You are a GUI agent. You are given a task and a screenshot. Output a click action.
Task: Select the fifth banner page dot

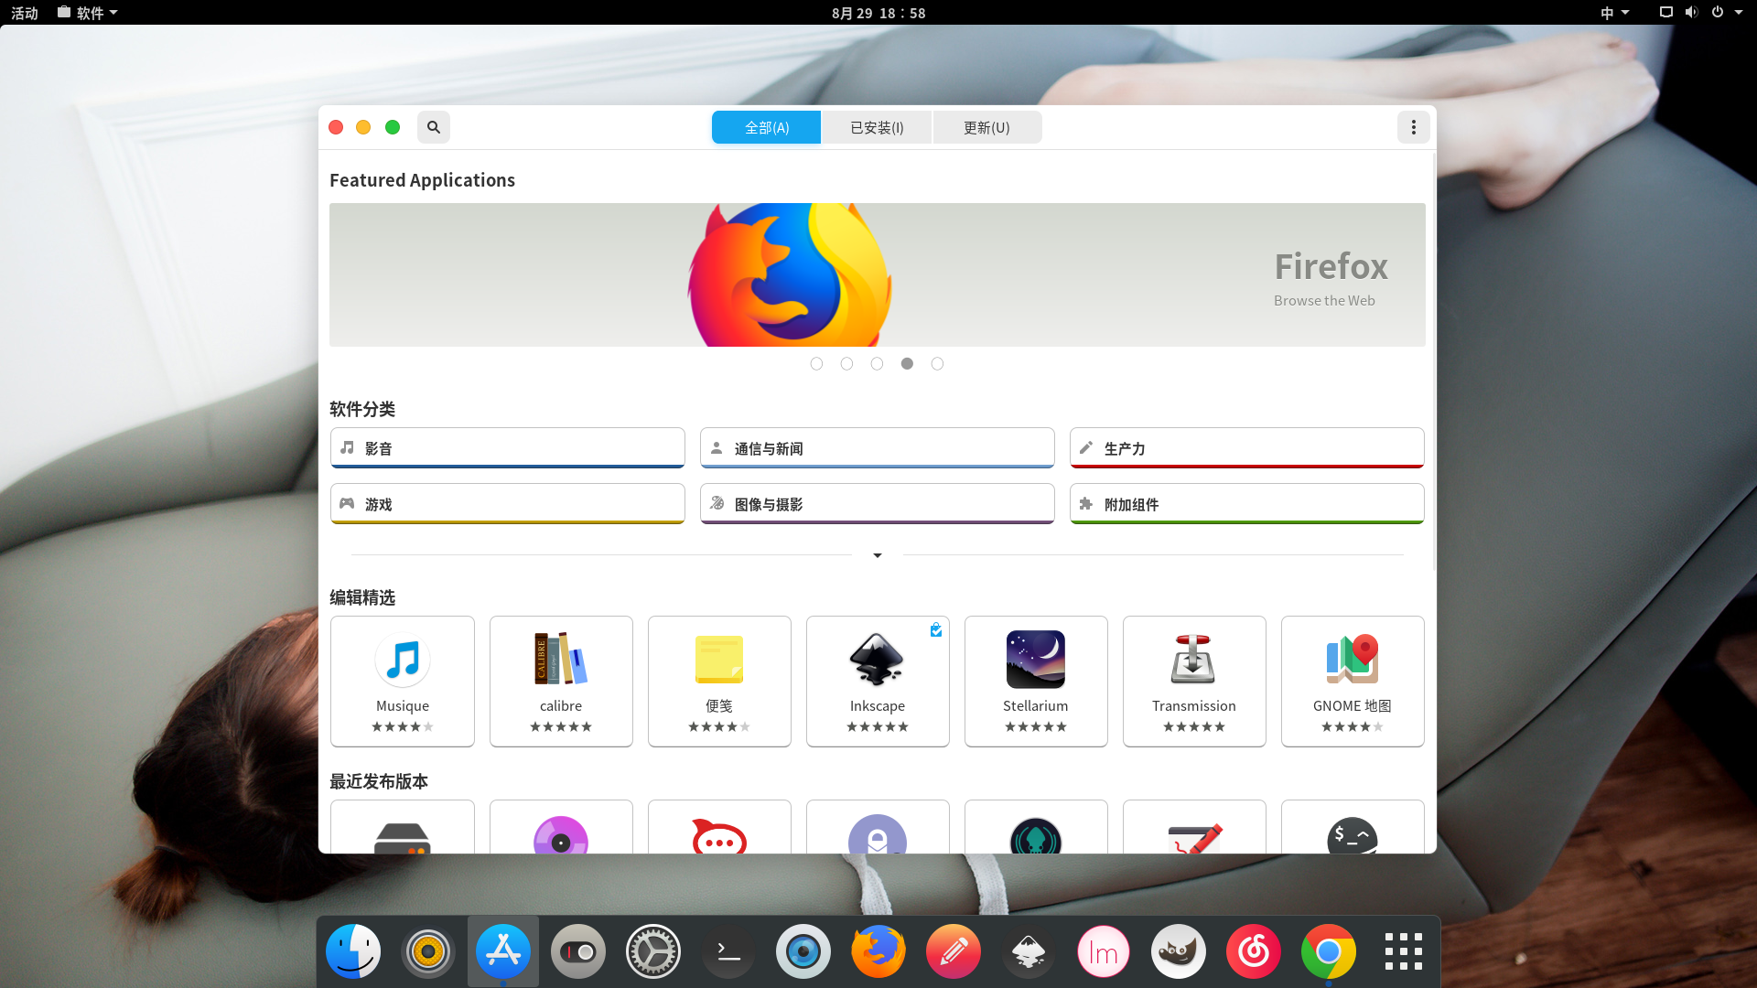pyautogui.click(x=937, y=364)
